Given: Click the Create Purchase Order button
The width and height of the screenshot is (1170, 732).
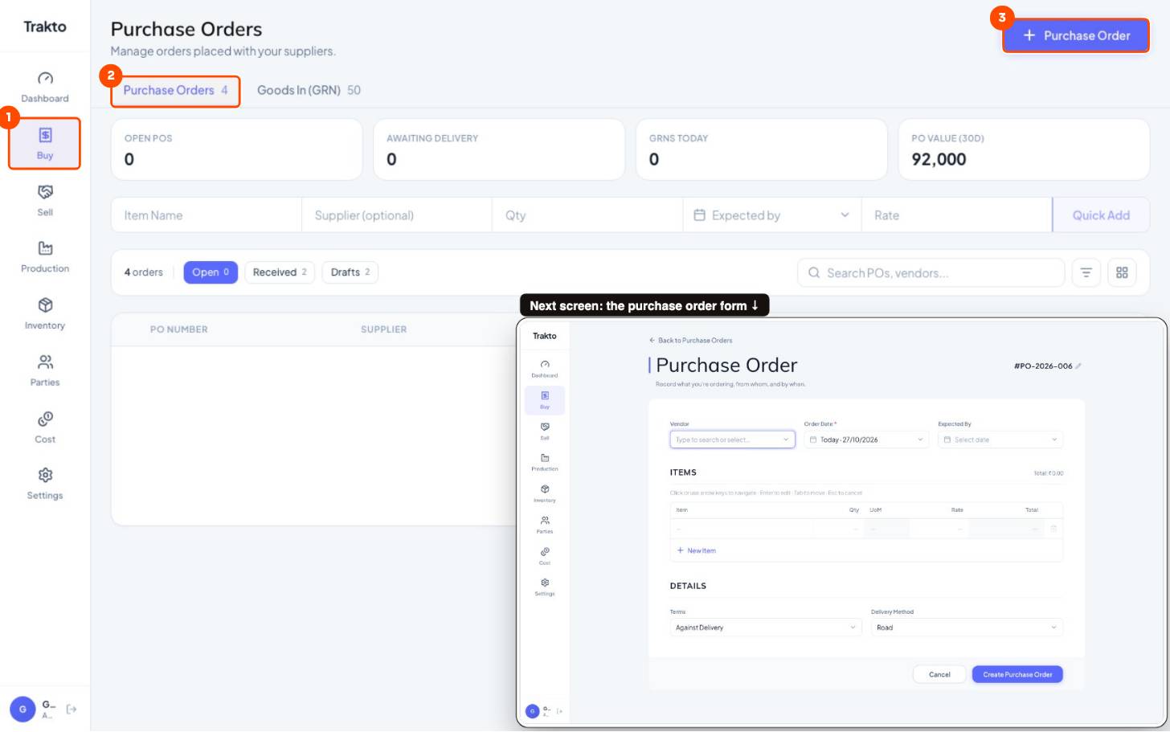Looking at the screenshot, I should (1017, 675).
